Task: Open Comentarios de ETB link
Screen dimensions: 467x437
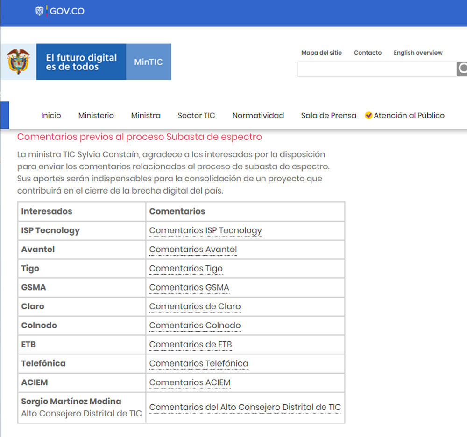Action: click(x=191, y=345)
